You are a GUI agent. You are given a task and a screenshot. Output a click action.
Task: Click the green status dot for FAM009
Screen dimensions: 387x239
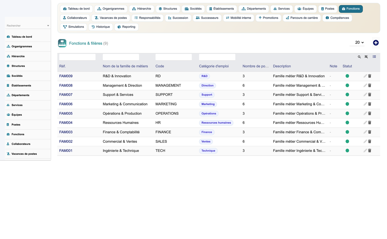[x=347, y=76]
